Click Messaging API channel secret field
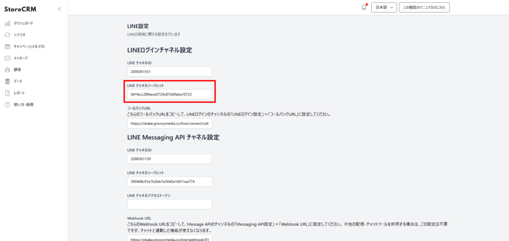The image size is (509, 241). [x=170, y=181]
